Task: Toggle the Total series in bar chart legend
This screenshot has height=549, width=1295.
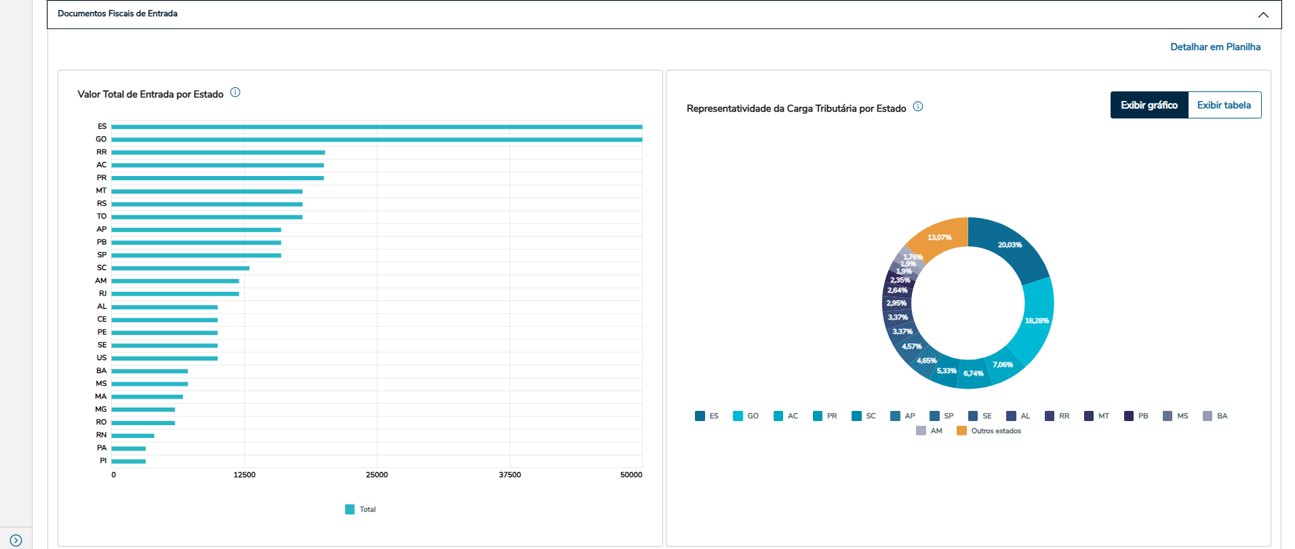Action: point(361,509)
